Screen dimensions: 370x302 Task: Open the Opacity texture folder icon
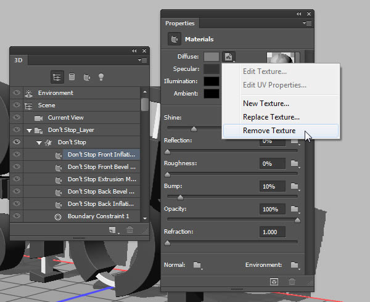295,209
